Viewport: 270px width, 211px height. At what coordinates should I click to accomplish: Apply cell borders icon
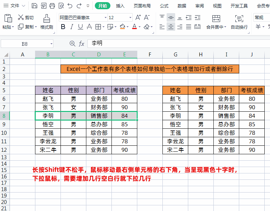point(98,27)
